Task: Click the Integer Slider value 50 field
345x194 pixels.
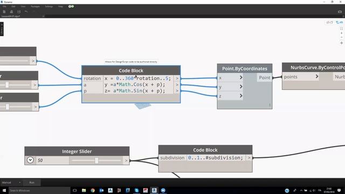Action: (52, 161)
